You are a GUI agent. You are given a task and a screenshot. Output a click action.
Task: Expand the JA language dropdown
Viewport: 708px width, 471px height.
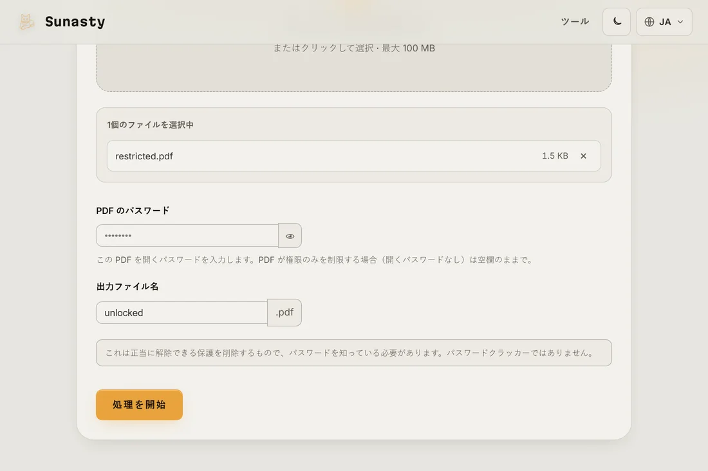(664, 22)
